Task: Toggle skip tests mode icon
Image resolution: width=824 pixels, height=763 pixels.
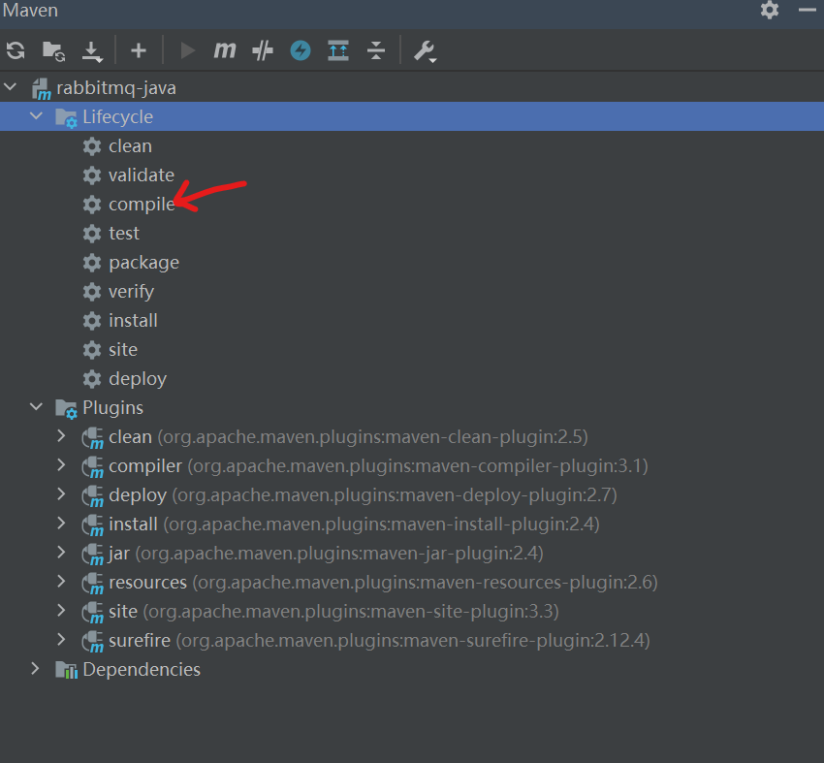Action: pyautogui.click(x=263, y=51)
